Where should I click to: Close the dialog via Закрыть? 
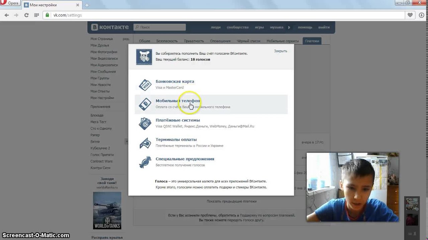click(281, 51)
